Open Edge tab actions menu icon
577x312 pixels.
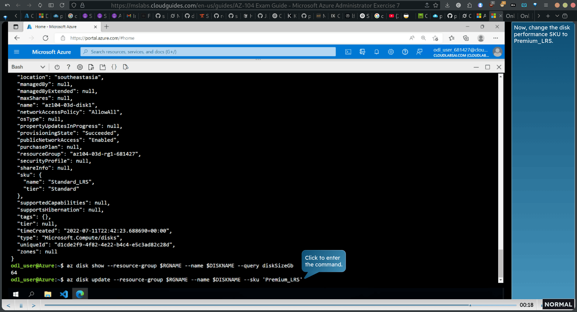(16, 27)
